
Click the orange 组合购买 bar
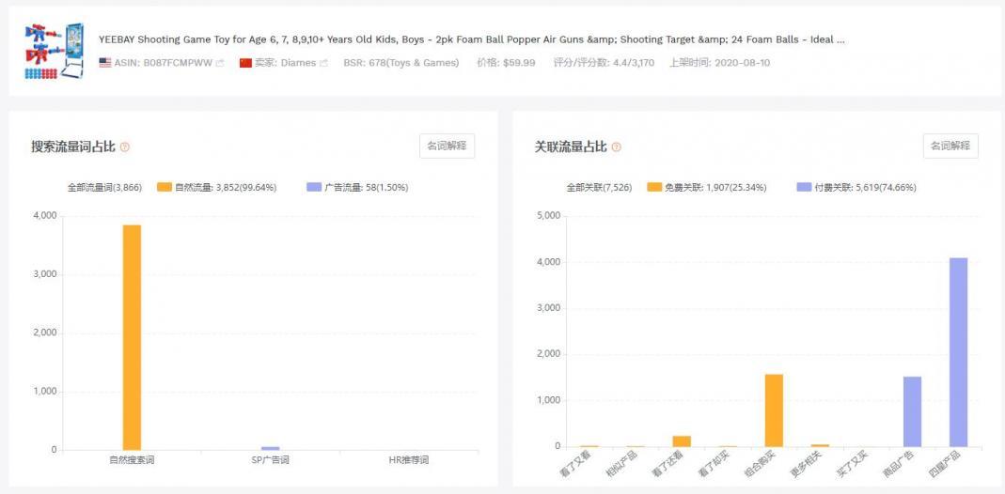(774, 410)
